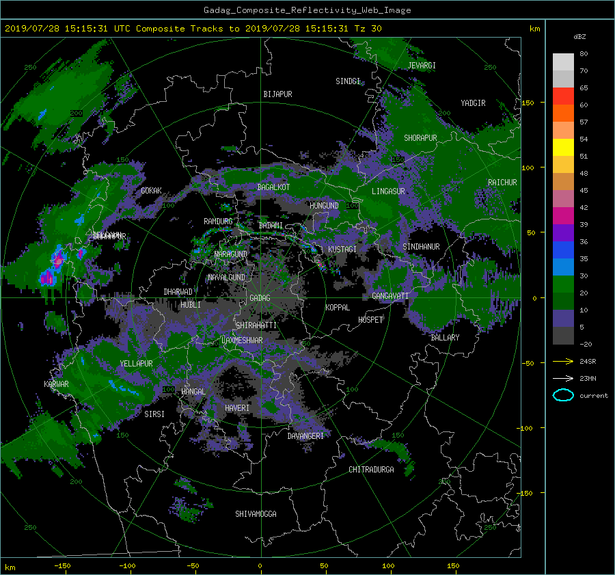615x575 pixels.
Task: Click the dBZ legend heading
Action: pyautogui.click(x=579, y=37)
